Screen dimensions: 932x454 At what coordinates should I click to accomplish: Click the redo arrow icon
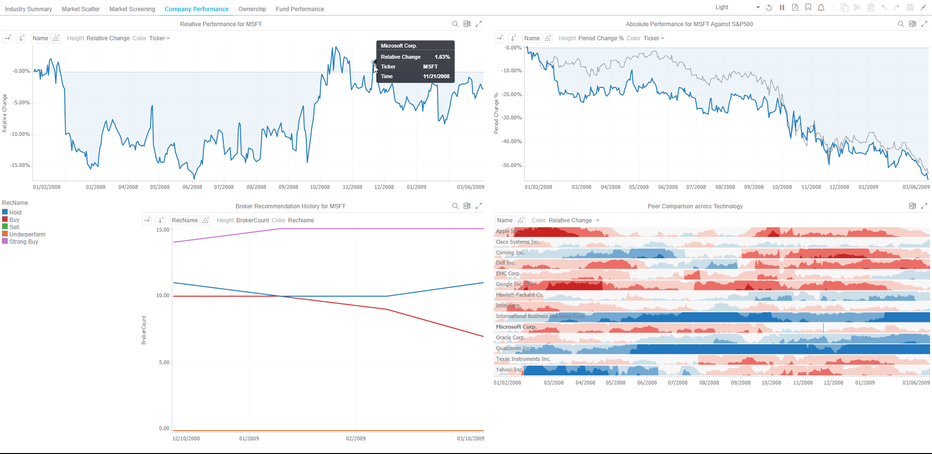(x=897, y=8)
